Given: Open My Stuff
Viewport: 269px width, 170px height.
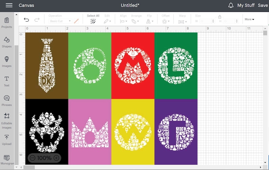Looking at the screenshot, I should coord(246,5).
